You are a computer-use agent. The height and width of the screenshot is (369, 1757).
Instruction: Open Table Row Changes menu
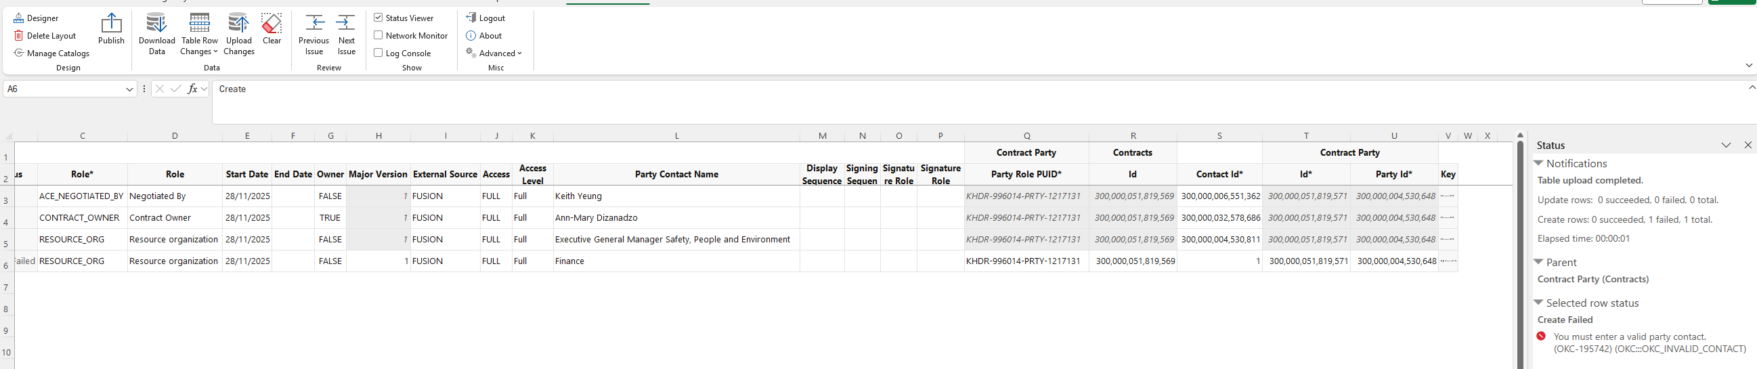pyautogui.click(x=199, y=34)
